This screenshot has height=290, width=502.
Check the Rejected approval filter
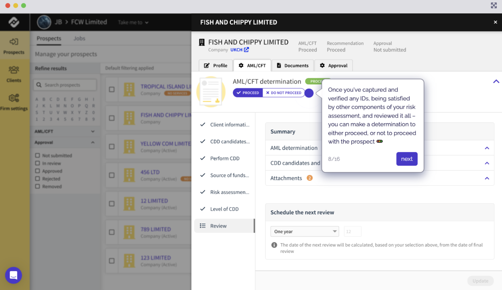[x=37, y=179]
